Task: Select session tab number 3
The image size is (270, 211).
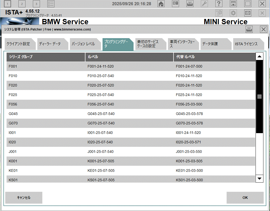Action: click(36, 4)
